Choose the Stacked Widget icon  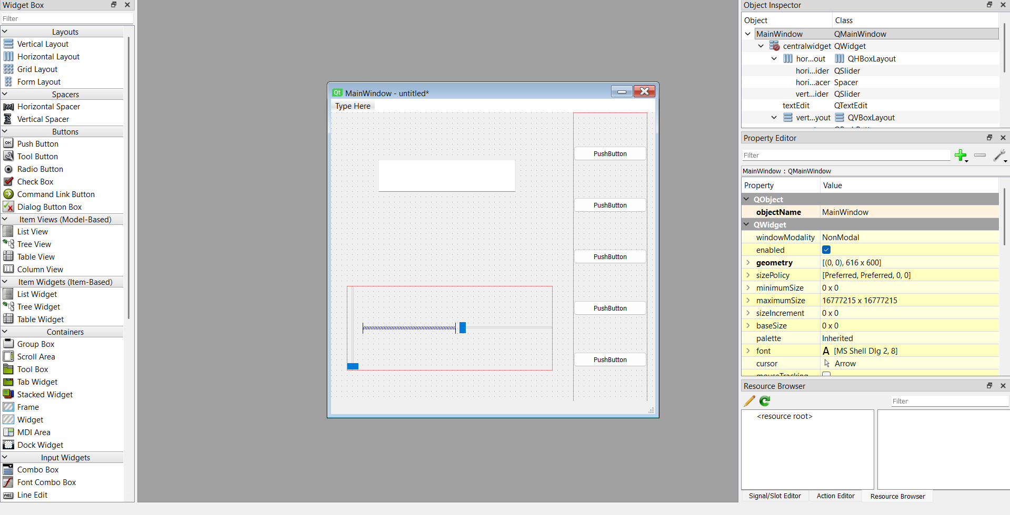tap(8, 394)
